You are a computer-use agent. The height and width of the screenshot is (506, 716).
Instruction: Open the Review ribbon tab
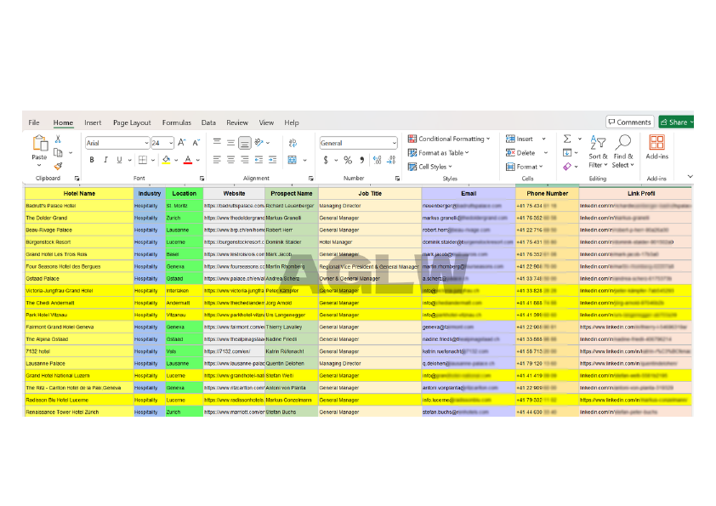coord(237,122)
